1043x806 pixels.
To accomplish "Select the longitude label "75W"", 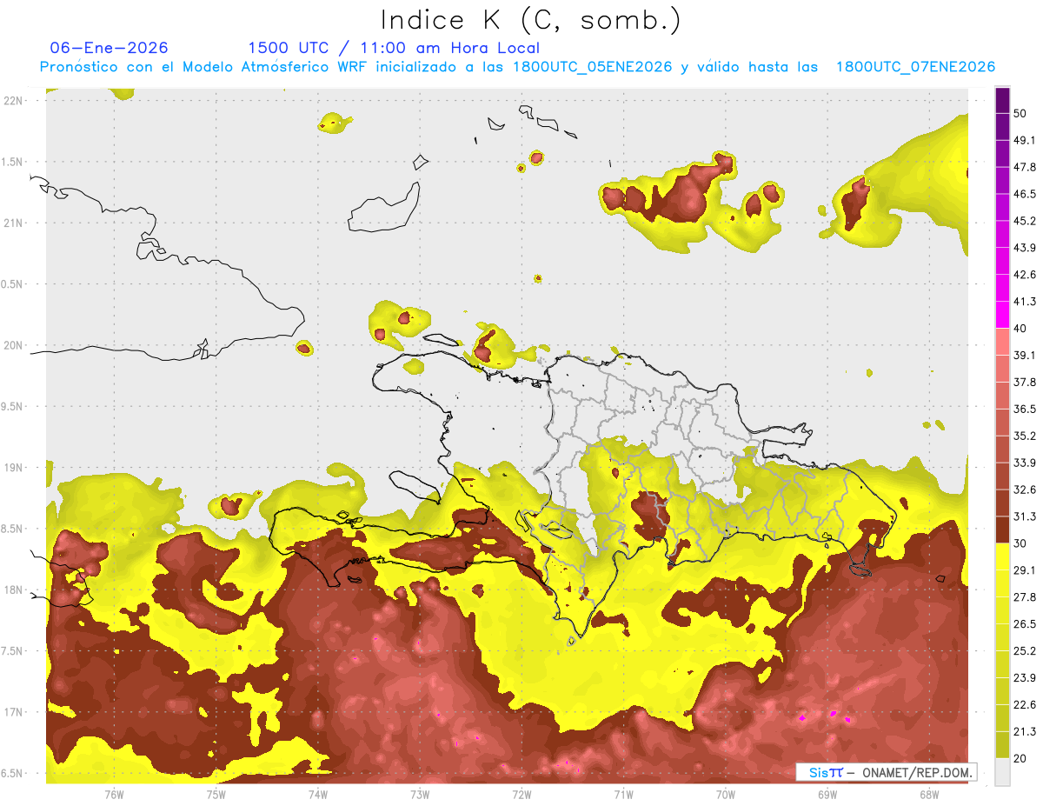I will (216, 795).
